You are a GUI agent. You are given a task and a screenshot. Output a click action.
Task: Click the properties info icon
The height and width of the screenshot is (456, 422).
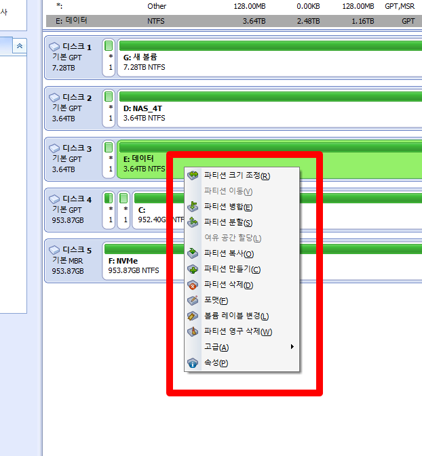pyautogui.click(x=193, y=363)
